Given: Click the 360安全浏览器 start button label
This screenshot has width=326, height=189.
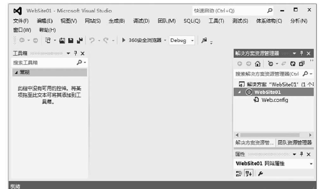Looking at the screenshot, I should coord(145,40).
